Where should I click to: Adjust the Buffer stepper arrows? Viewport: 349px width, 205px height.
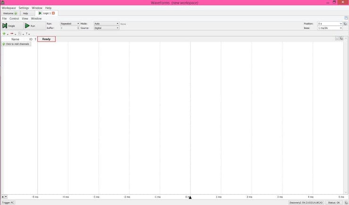(x=78, y=28)
